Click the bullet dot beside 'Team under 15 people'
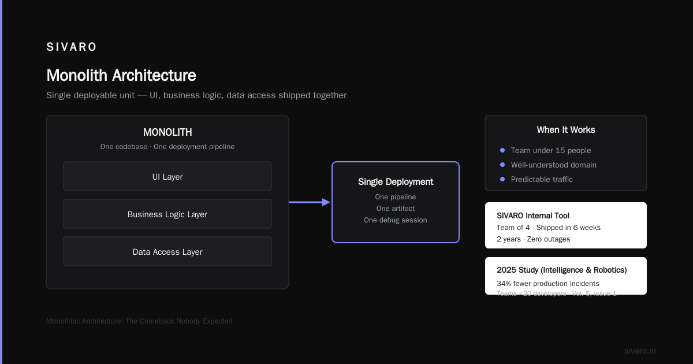This screenshot has width=693, height=364. click(502, 150)
